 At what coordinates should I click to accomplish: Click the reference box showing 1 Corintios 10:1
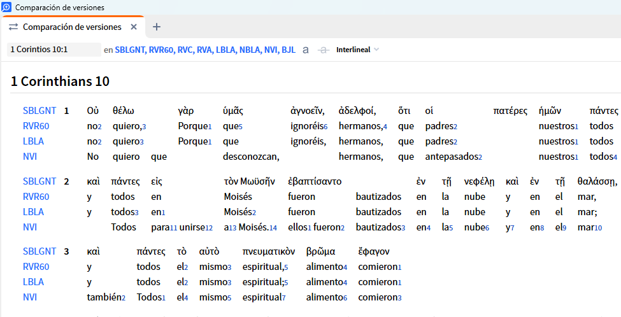pyautogui.click(x=54, y=50)
